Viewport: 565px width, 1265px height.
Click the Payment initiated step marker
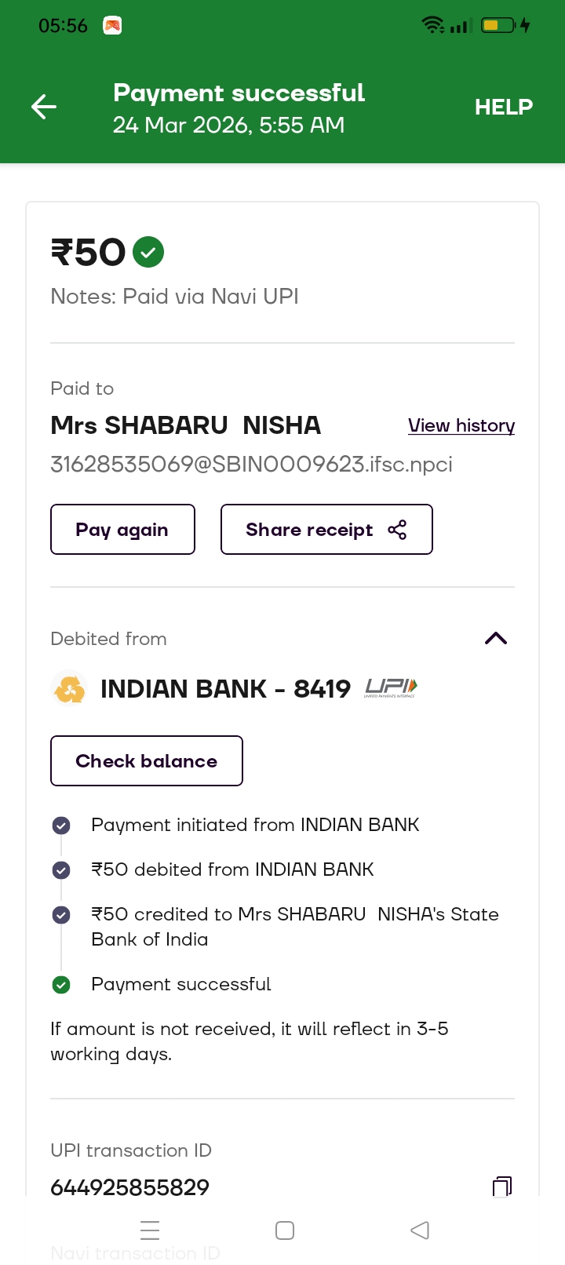click(61, 825)
